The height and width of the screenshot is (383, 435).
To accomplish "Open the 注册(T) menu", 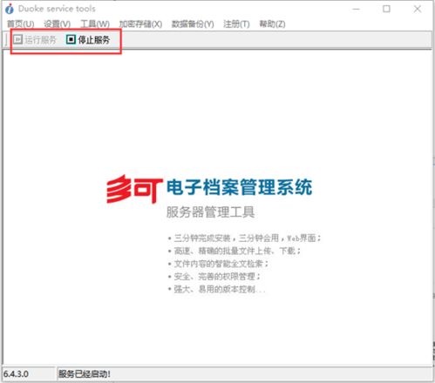I will pyautogui.click(x=236, y=24).
